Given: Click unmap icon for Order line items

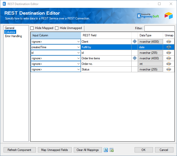Looking at the screenshot, I should pyautogui.click(x=169, y=58).
